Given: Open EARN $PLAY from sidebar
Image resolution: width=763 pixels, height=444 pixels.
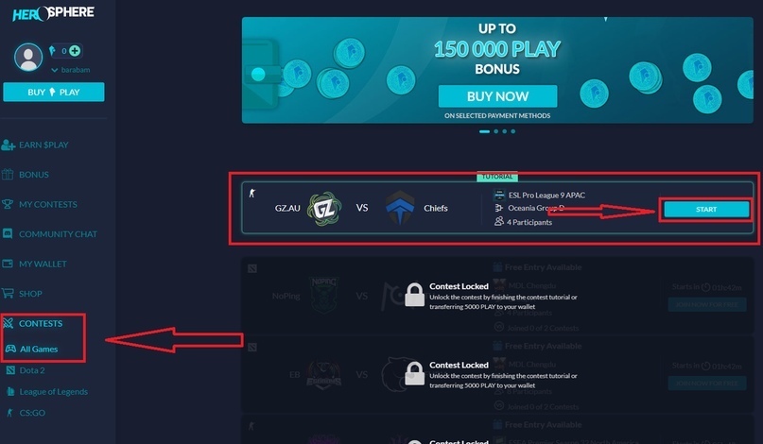Looking at the screenshot, I should (x=43, y=145).
